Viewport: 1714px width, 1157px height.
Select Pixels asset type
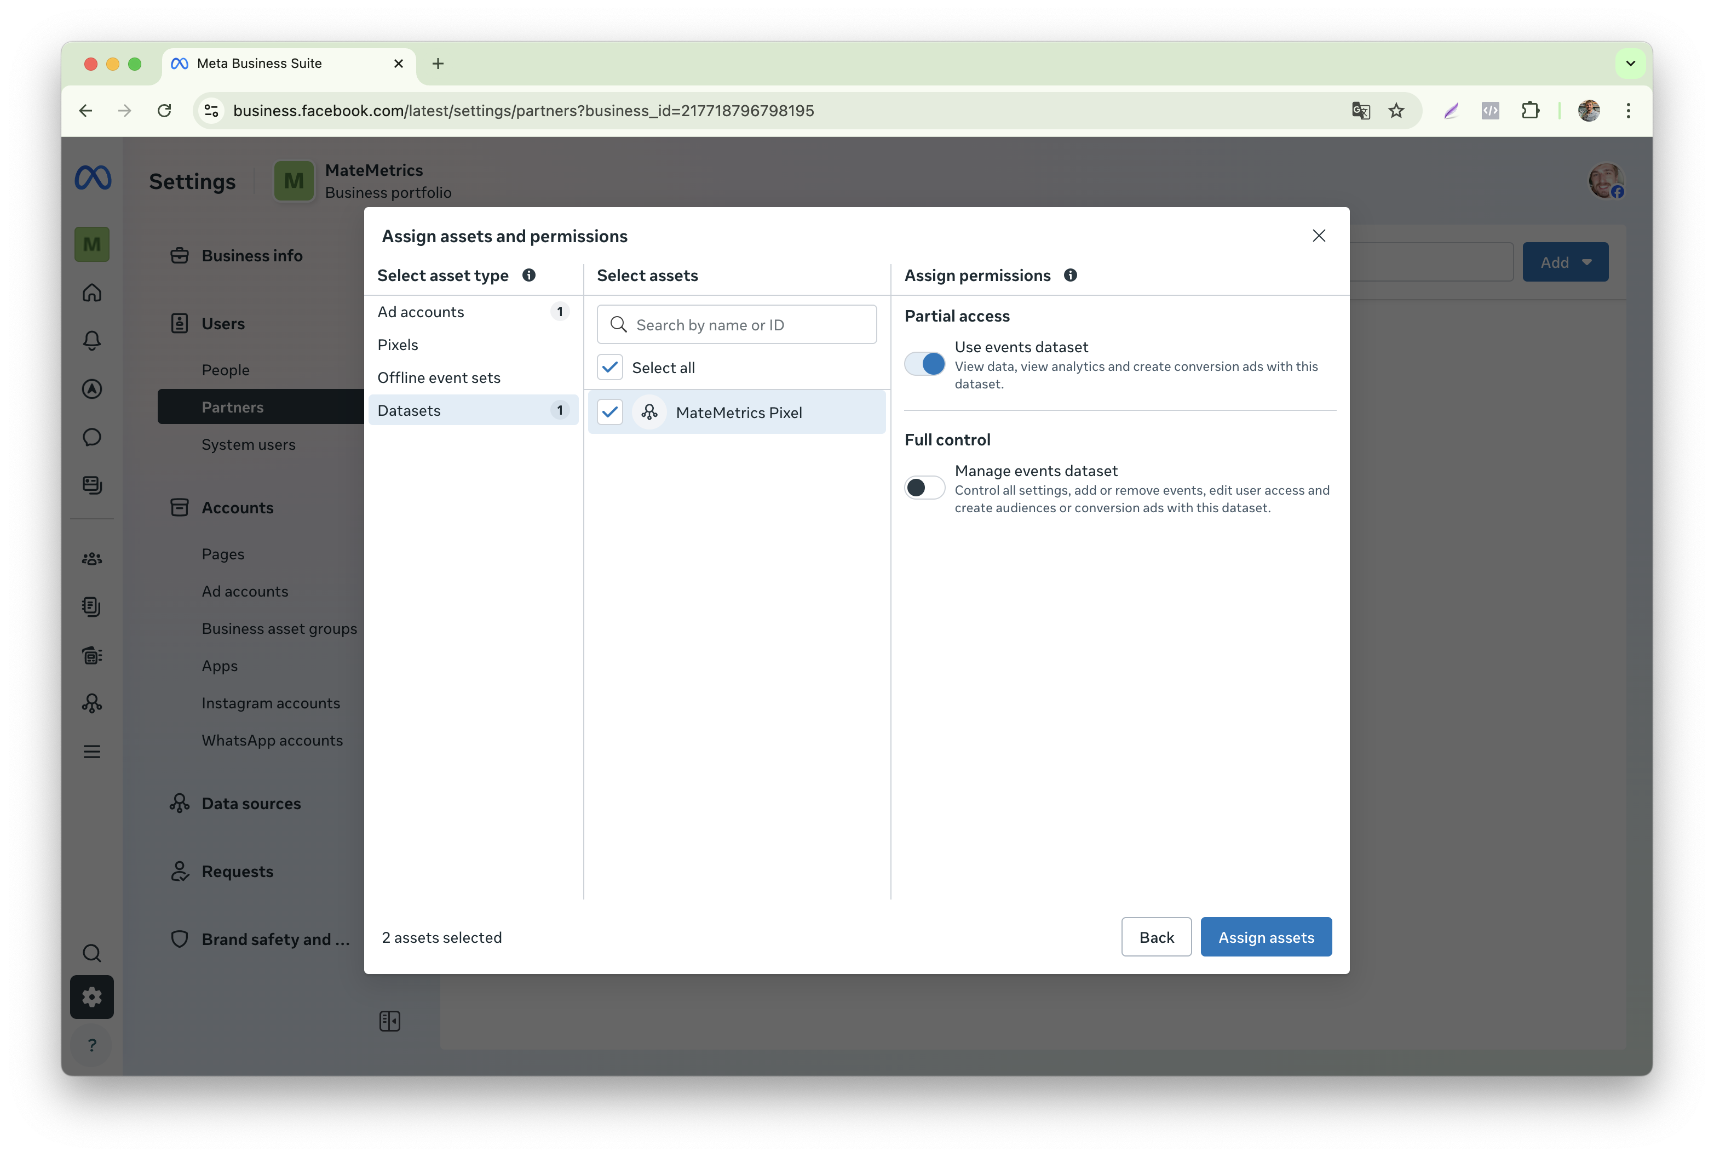coord(473,345)
